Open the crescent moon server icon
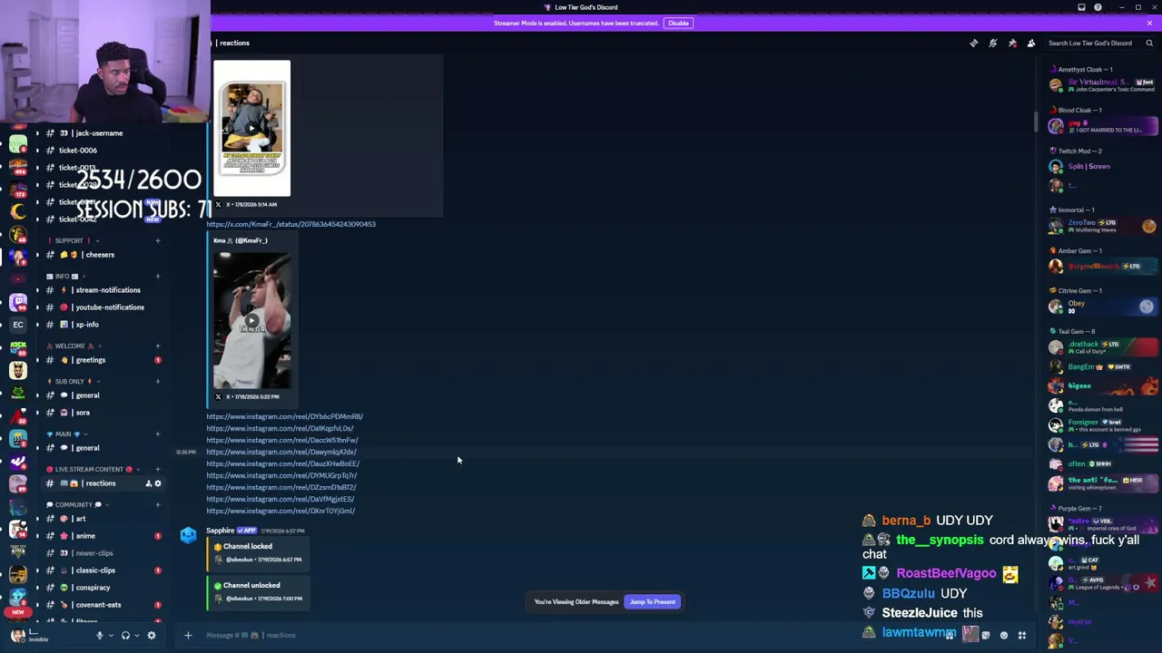Image resolution: width=1162 pixels, height=653 pixels. coord(18,212)
